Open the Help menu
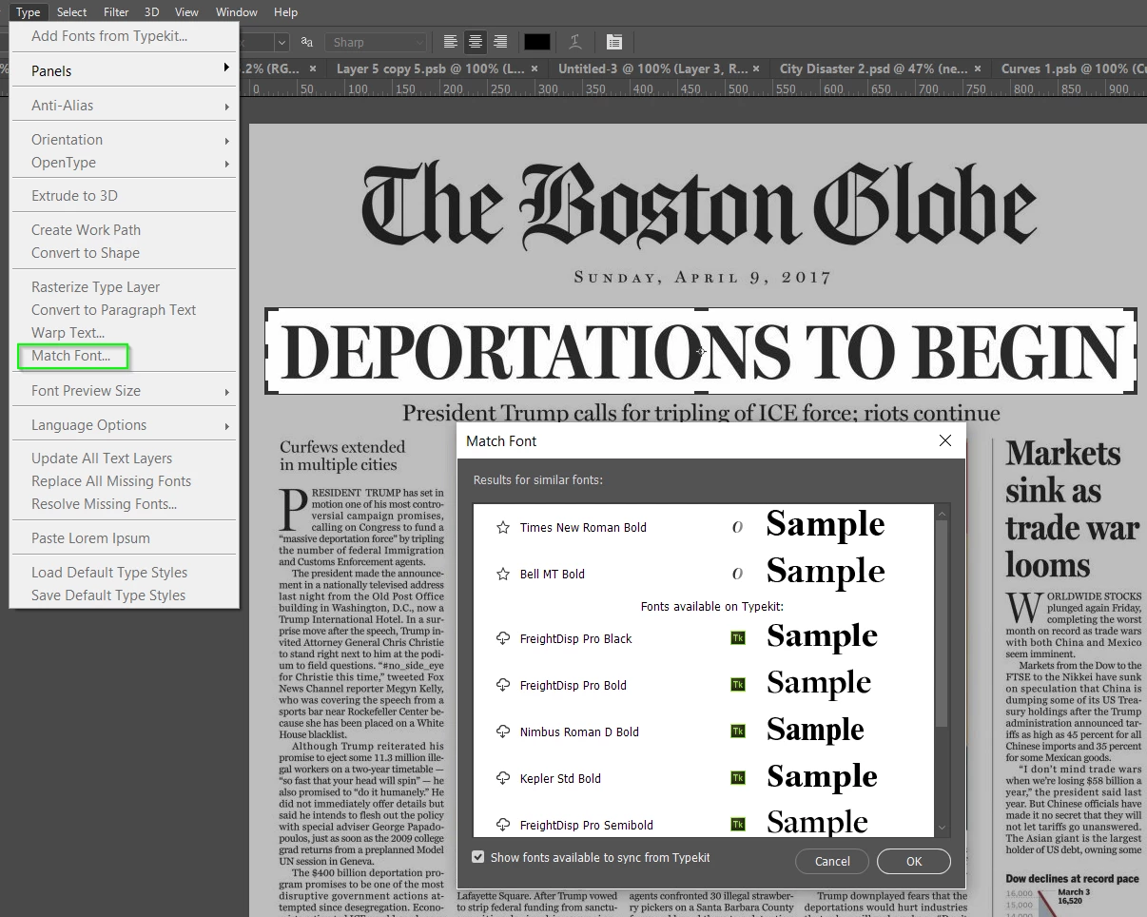This screenshot has width=1147, height=917. (x=285, y=11)
